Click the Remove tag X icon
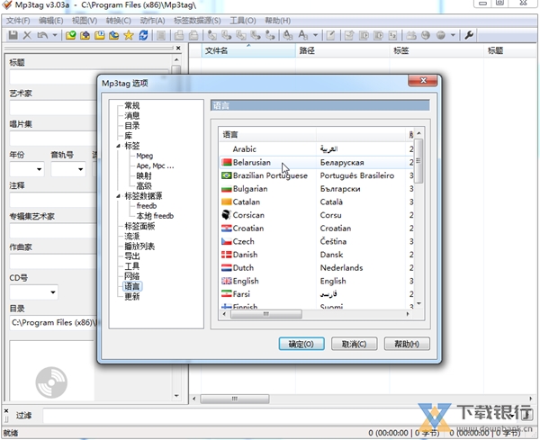540x440 pixels. (x=27, y=35)
